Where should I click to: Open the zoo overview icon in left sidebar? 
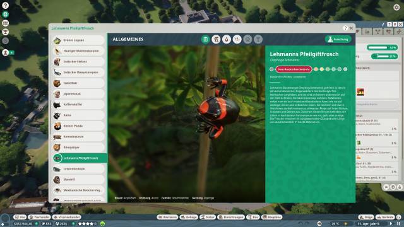[6, 15]
